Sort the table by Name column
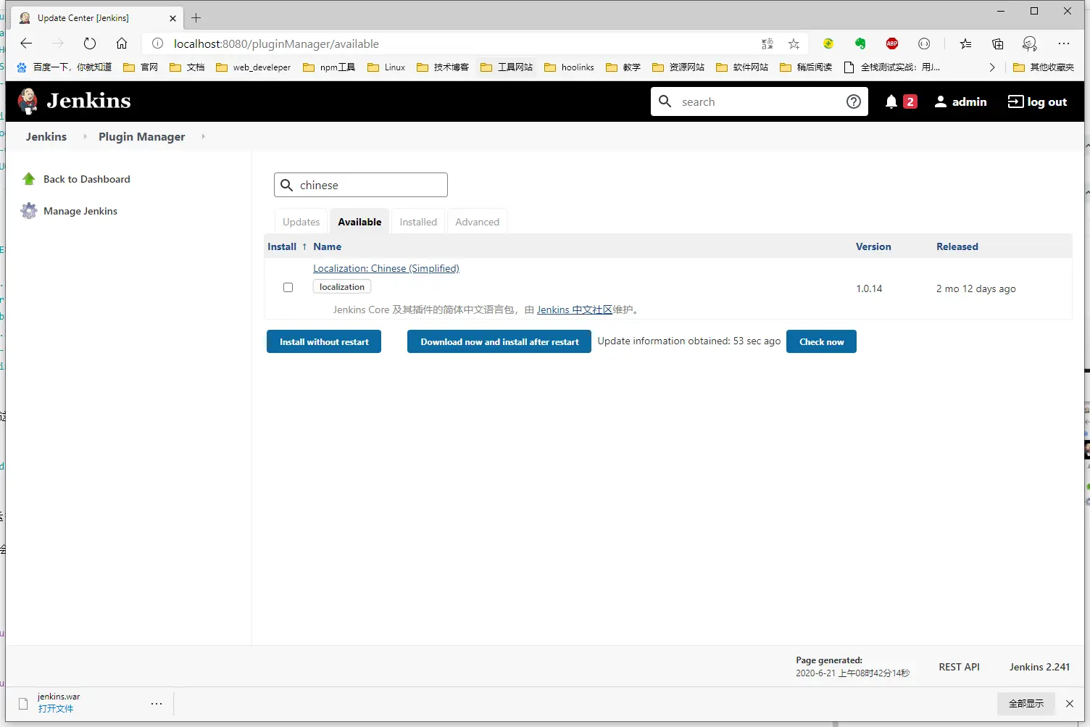 327,246
